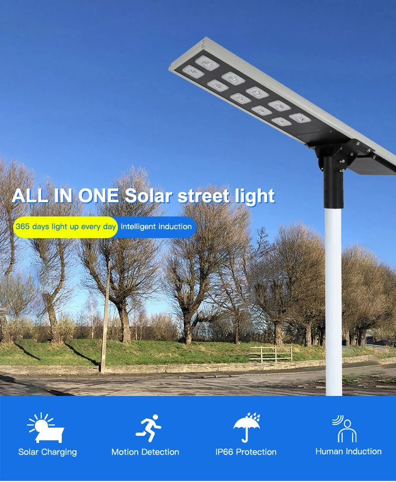Click the ALL IN ONE Solar street light headline
Image resolution: width=396 pixels, height=482 pixels.
pos(143,196)
